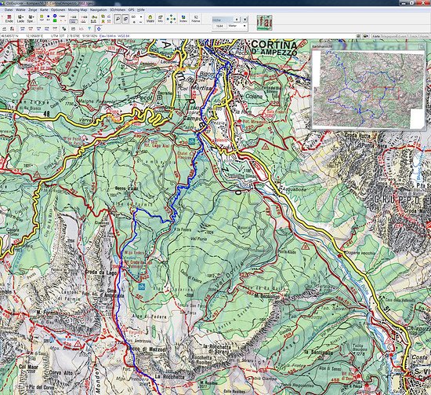
Task: Toggle the crosshair position button
Action: tap(99, 28)
